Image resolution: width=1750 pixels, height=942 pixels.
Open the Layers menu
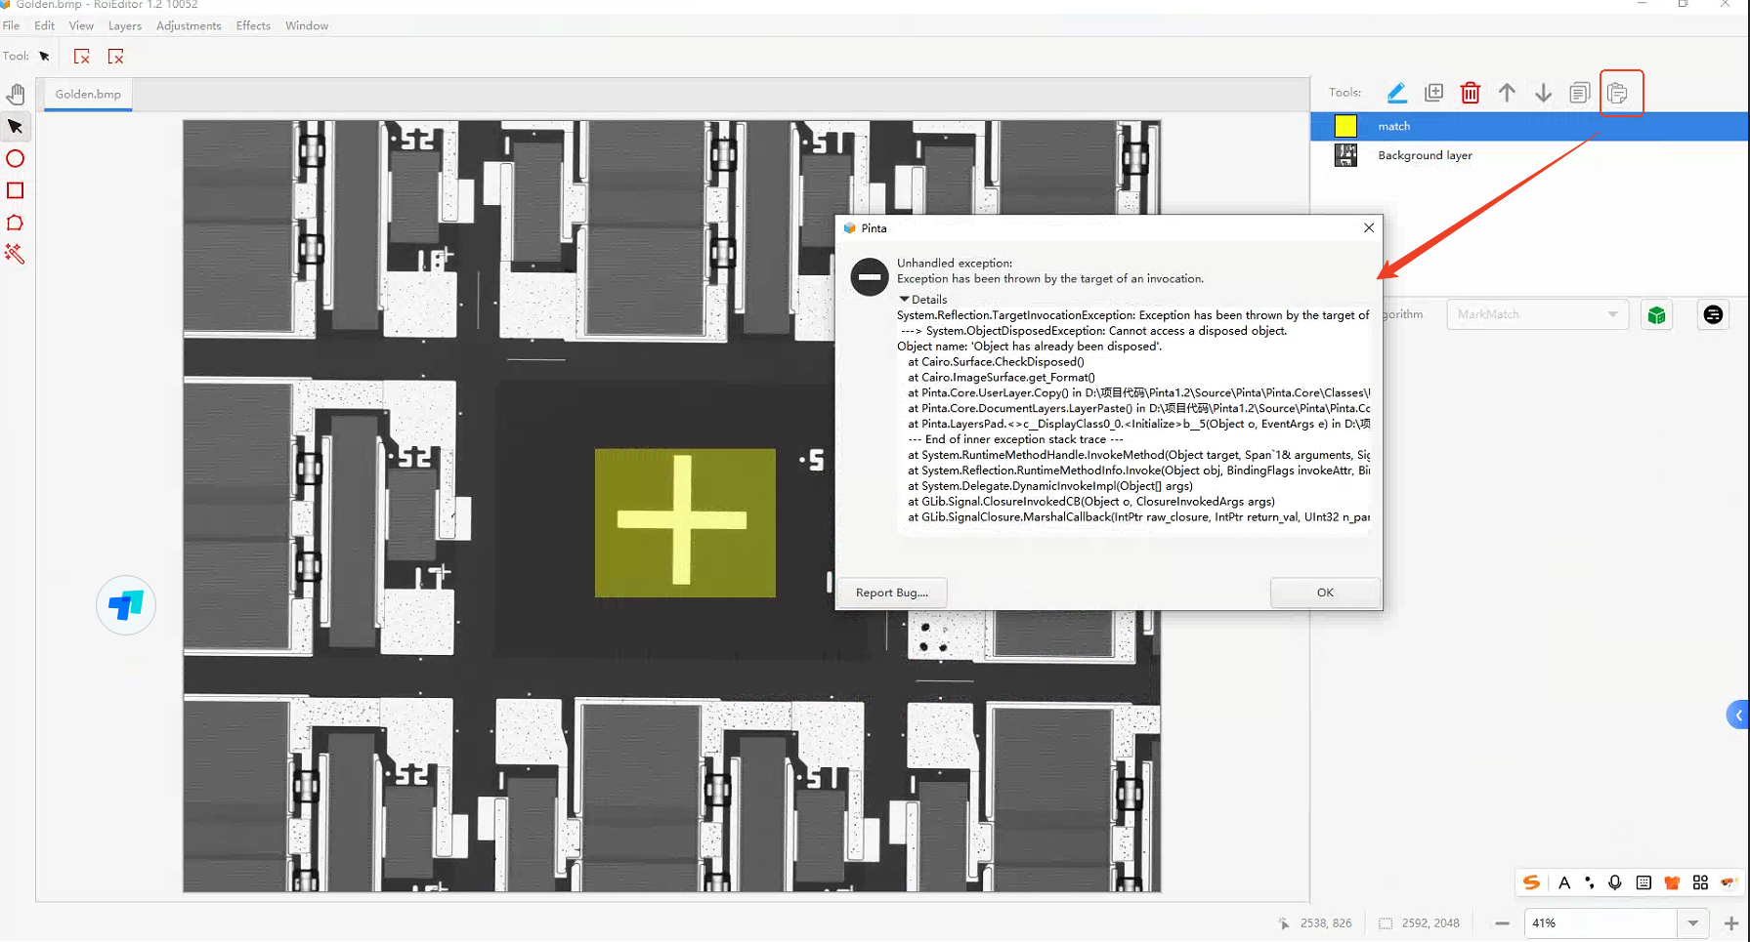(x=125, y=25)
